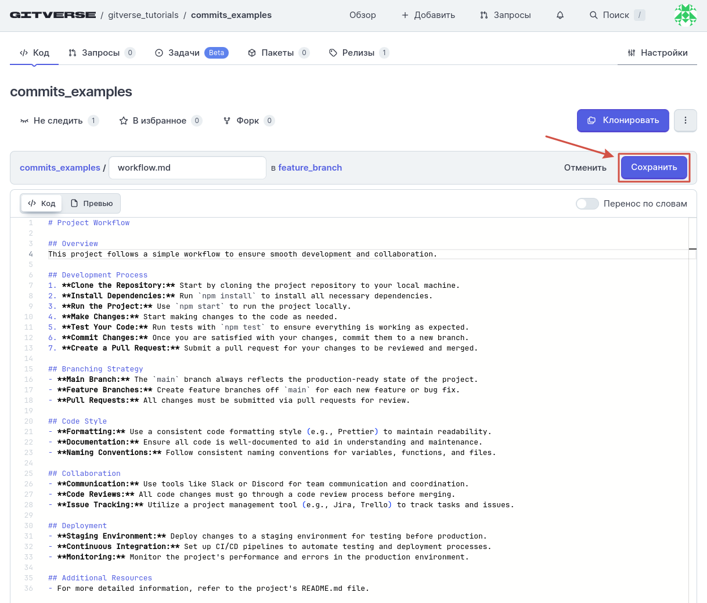Click the Отменить link
The width and height of the screenshot is (707, 603).
[x=585, y=168]
